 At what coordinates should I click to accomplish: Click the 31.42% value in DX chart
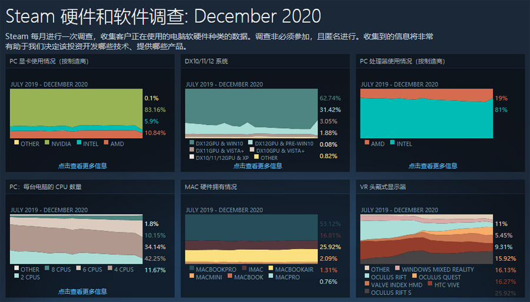tap(330, 110)
